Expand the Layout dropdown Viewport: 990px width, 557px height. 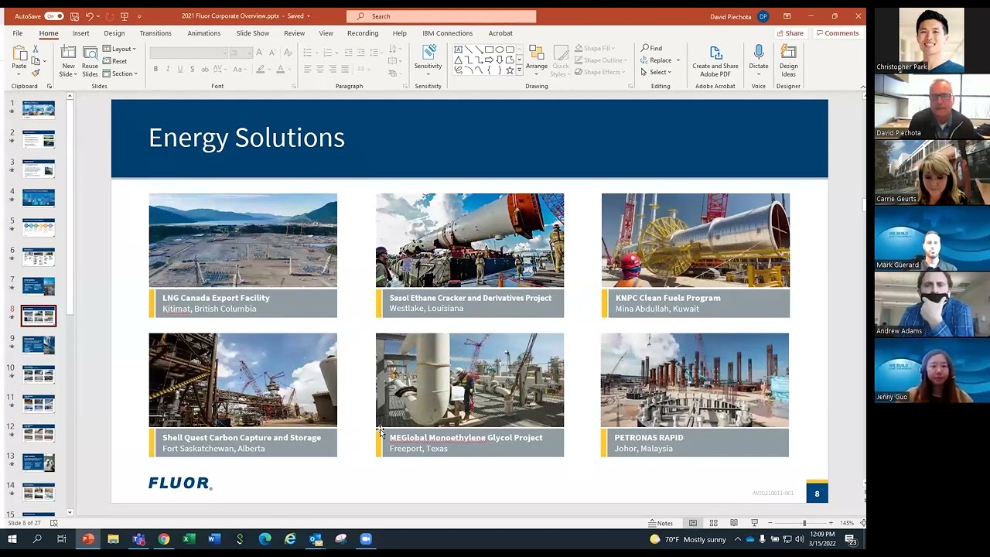(120, 50)
